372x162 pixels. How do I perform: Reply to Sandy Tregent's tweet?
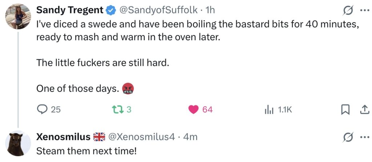43,109
